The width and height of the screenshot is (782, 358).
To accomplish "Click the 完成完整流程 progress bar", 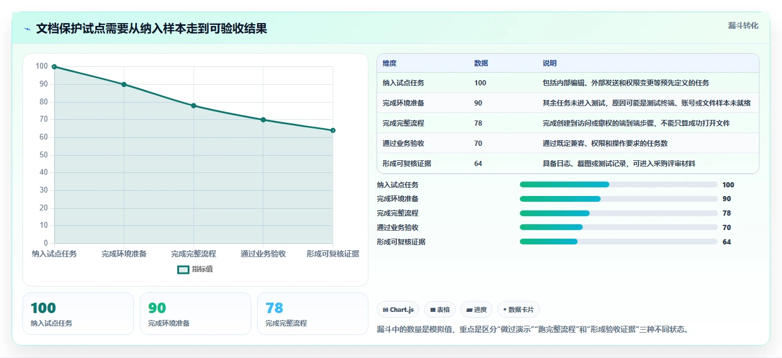I will point(619,213).
